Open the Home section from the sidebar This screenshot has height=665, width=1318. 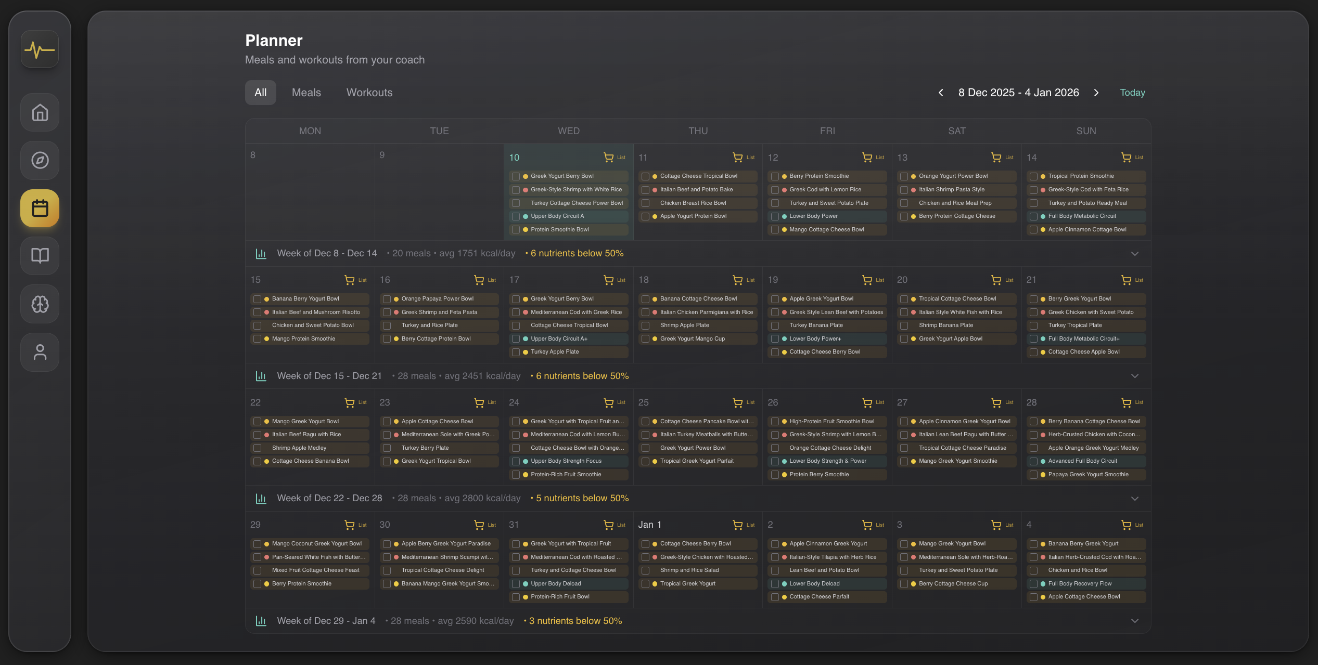click(40, 112)
